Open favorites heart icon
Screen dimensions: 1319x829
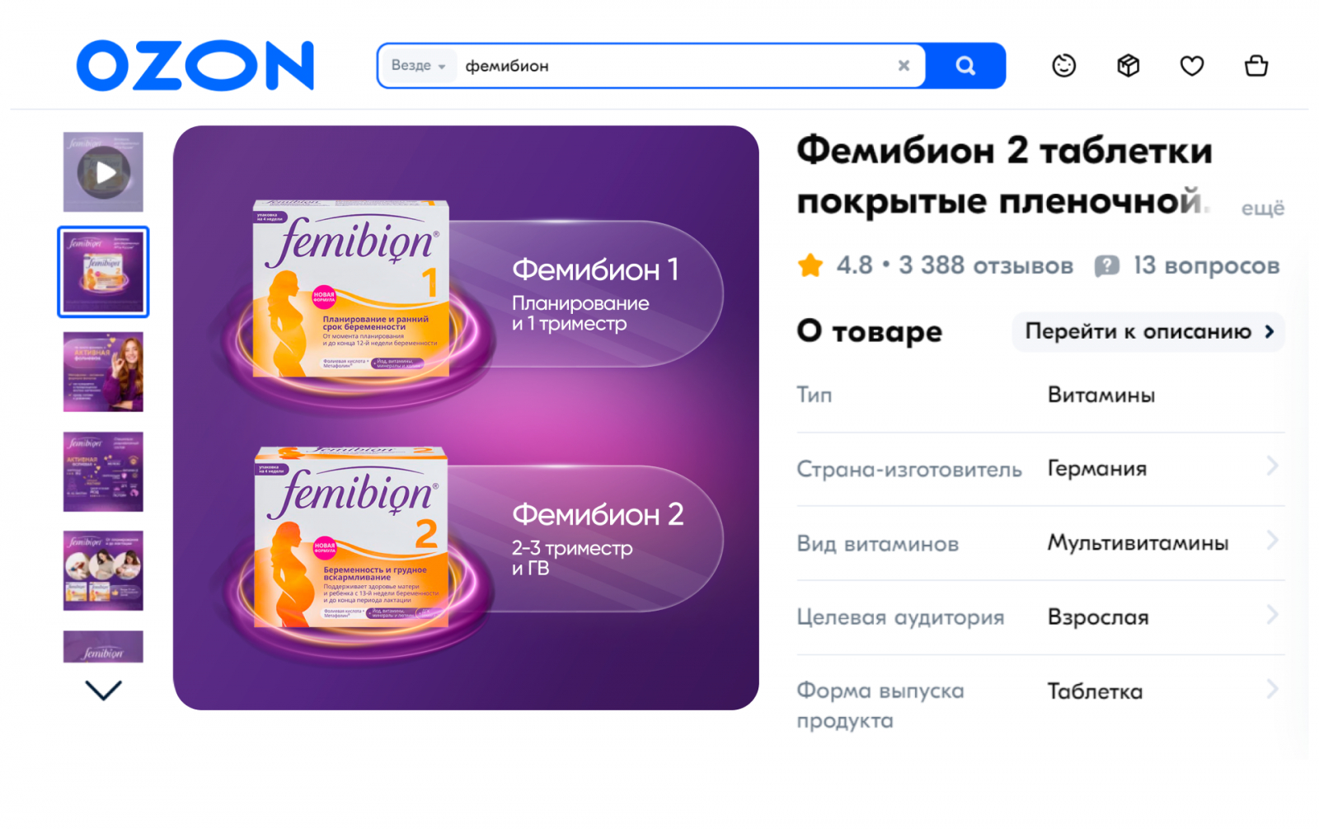(x=1192, y=66)
